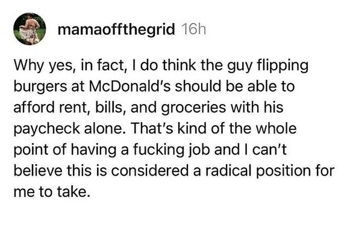Open the mamaoffthegrid profile picture
The width and height of the screenshot is (347, 225).
(30, 29)
